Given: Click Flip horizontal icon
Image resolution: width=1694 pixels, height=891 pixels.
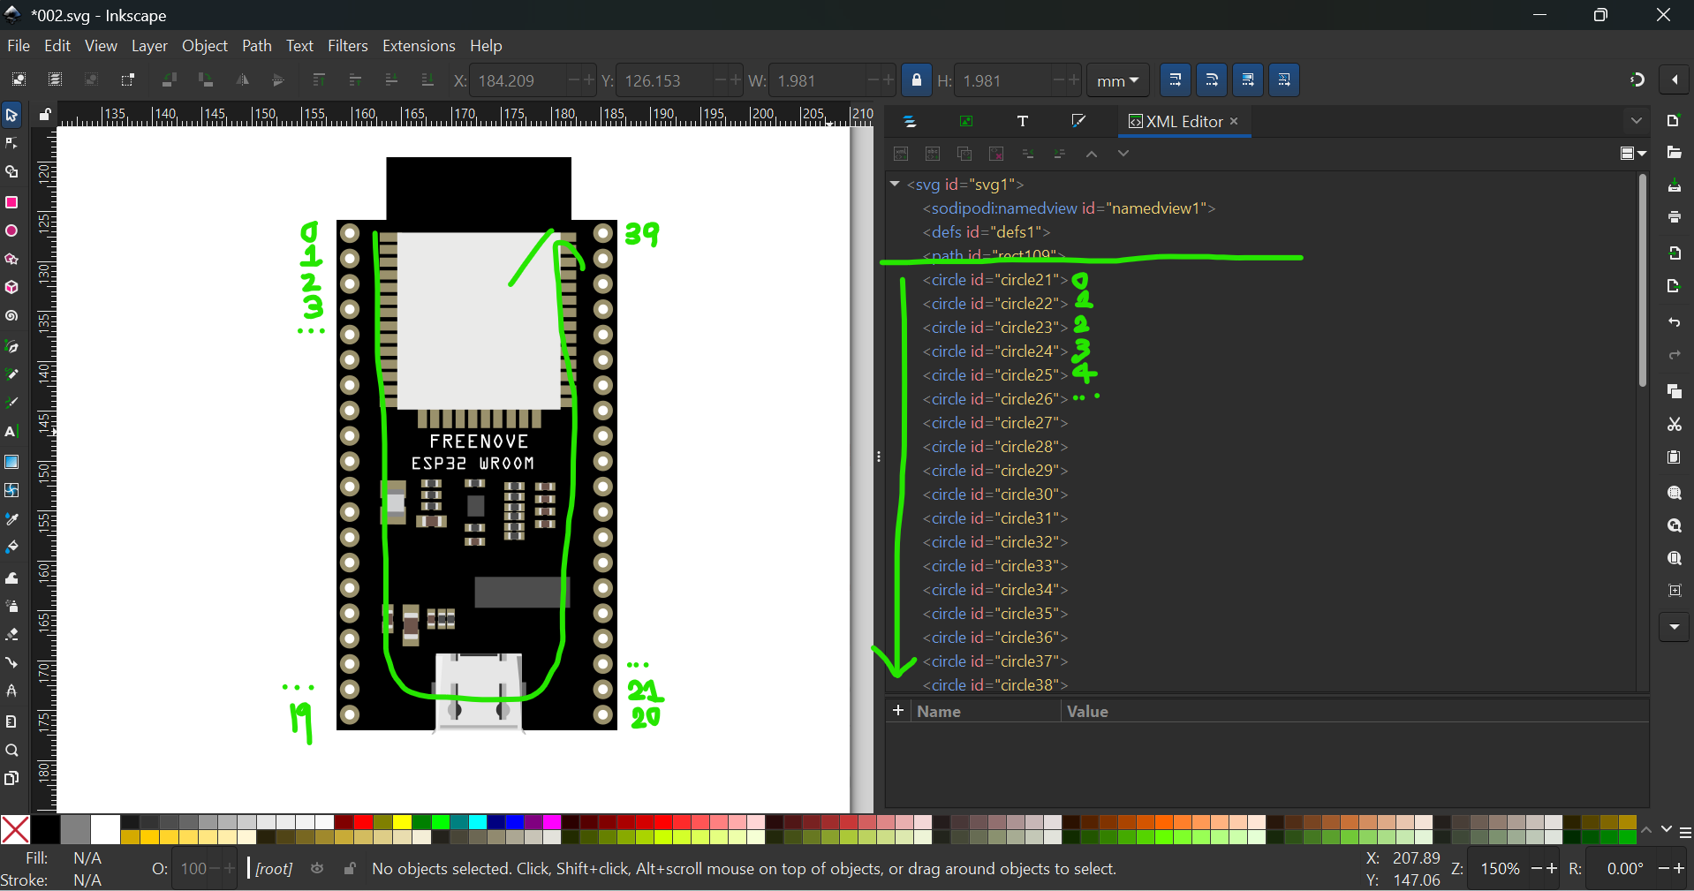Looking at the screenshot, I should pos(242,80).
